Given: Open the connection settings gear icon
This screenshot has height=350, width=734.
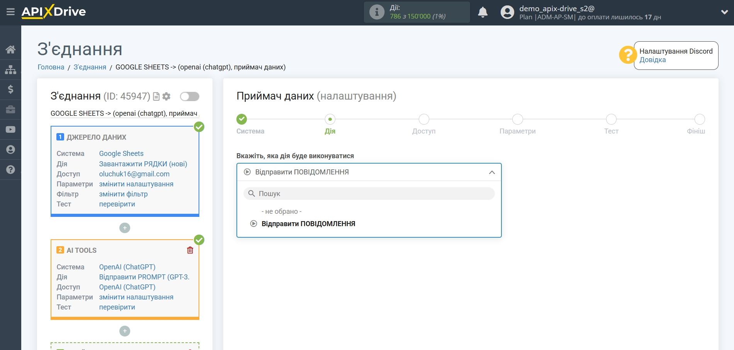Looking at the screenshot, I should point(167,96).
